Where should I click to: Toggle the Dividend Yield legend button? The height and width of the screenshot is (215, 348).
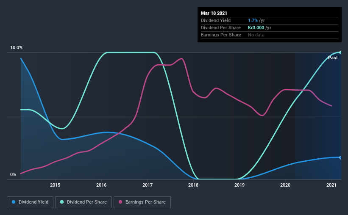coord(30,202)
